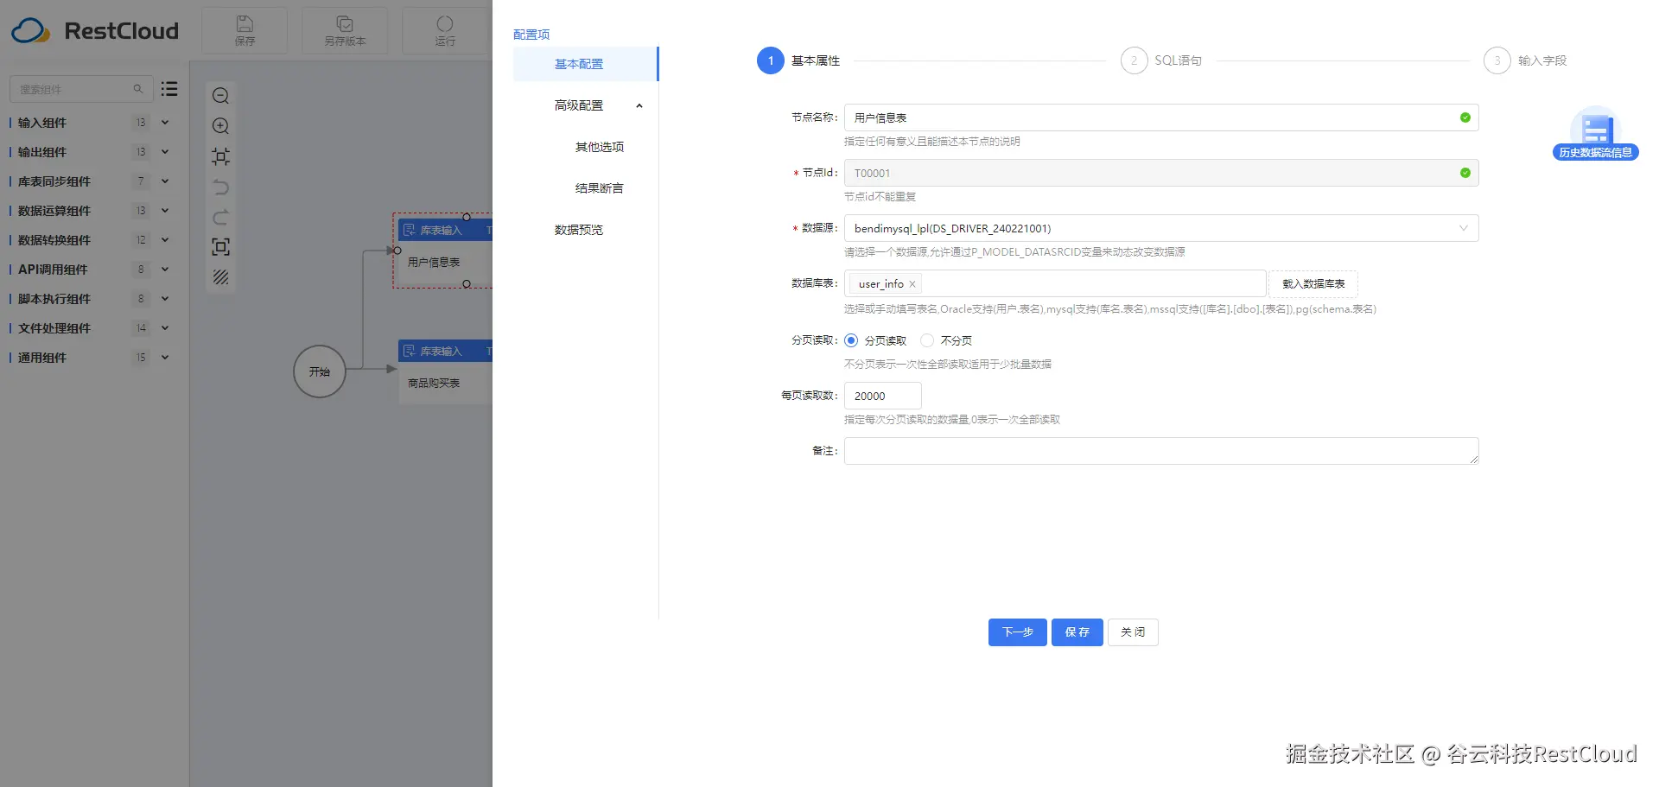Open the 基本配置 menu item
Image resolution: width=1659 pixels, height=787 pixels.
pyautogui.click(x=586, y=64)
